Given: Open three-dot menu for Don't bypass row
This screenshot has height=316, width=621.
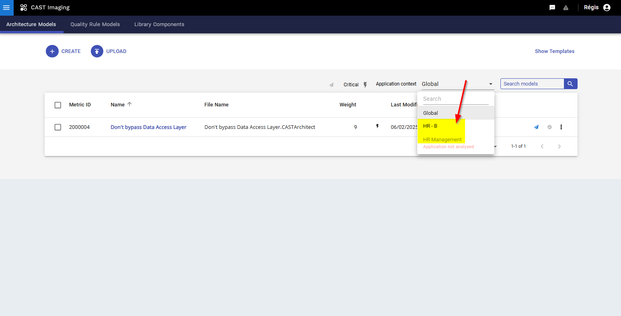Looking at the screenshot, I should 562,127.
